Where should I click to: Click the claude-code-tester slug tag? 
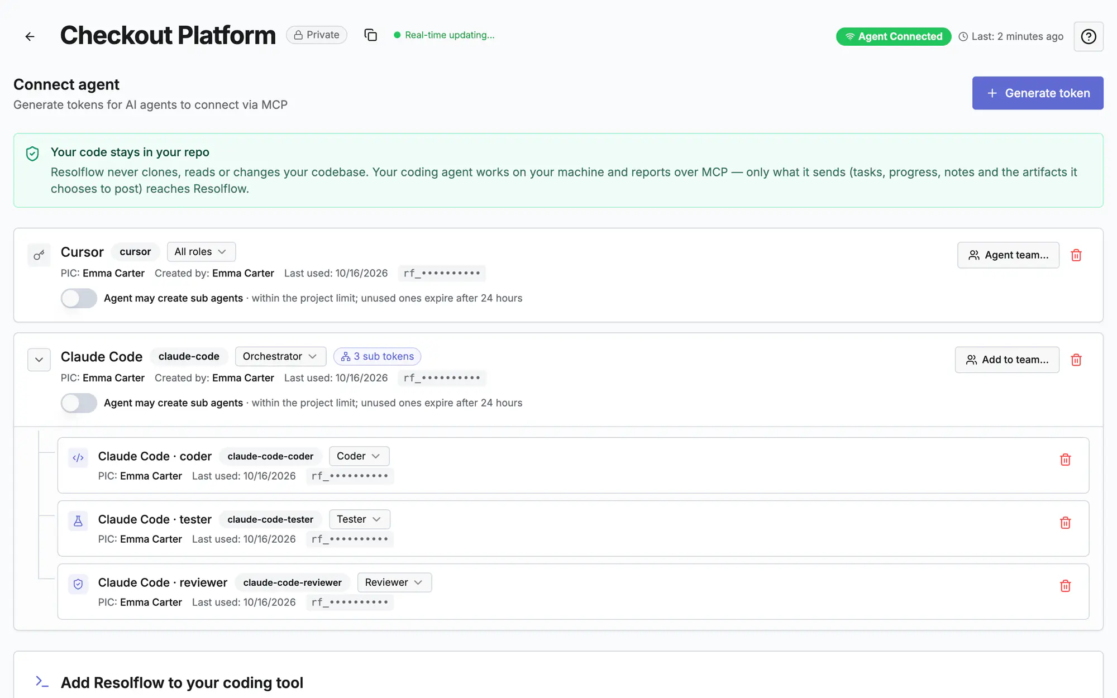[270, 519]
